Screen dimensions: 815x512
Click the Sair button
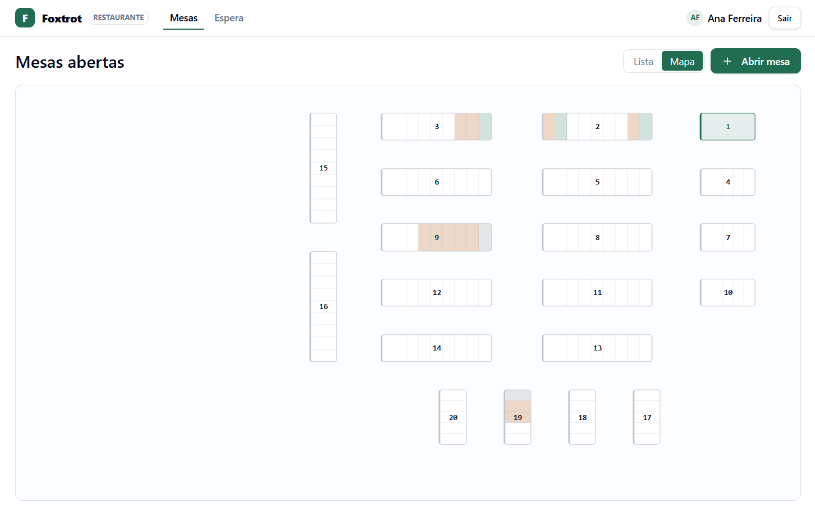pos(785,18)
